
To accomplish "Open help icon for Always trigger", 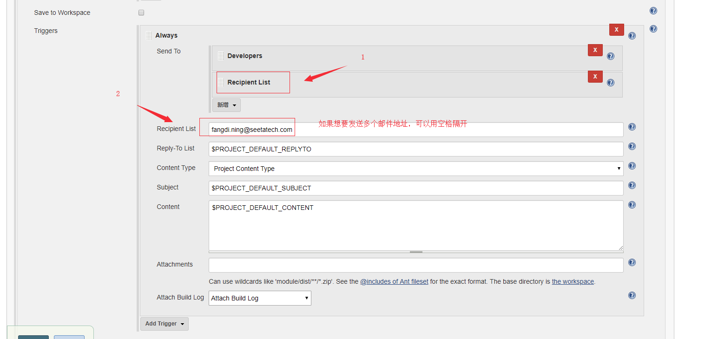I will coord(632,36).
